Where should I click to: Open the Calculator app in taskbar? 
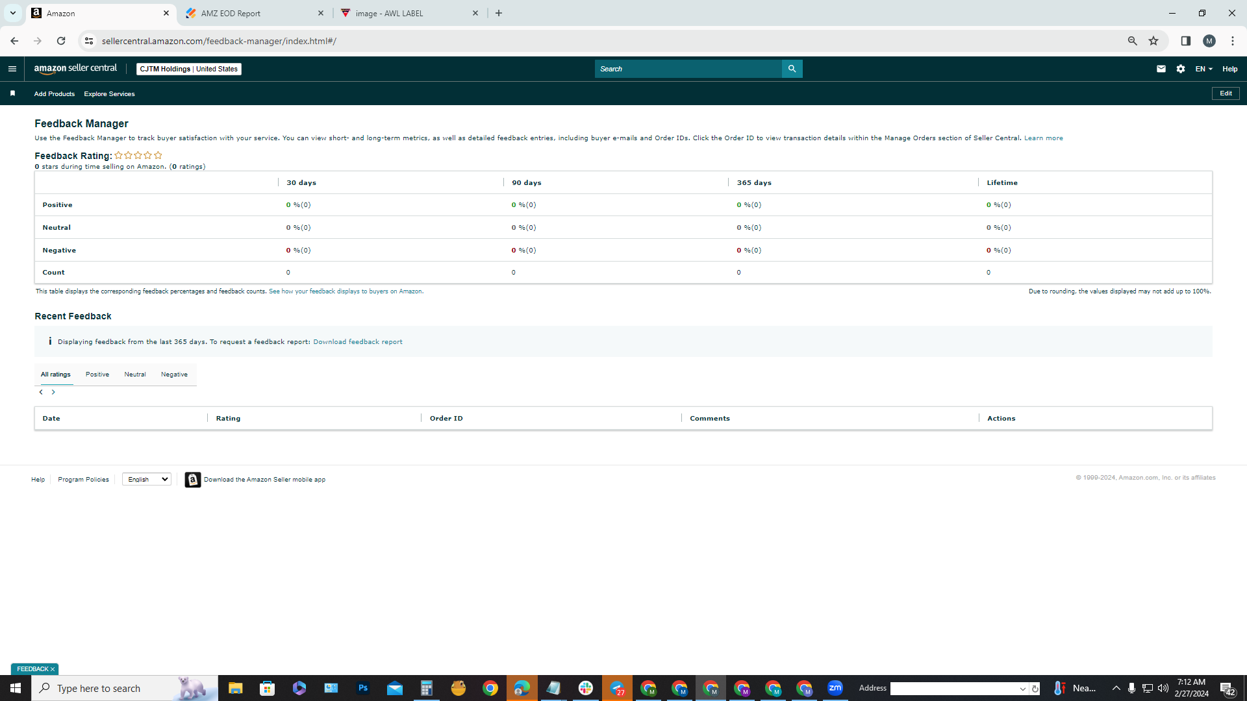(427, 688)
